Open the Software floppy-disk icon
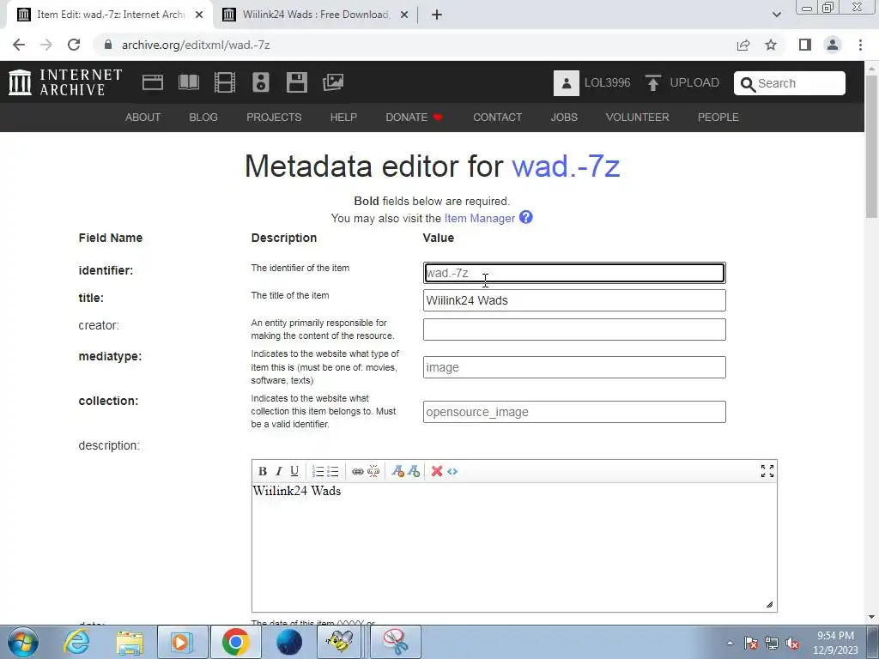Viewport: 879px width, 659px height. click(296, 82)
